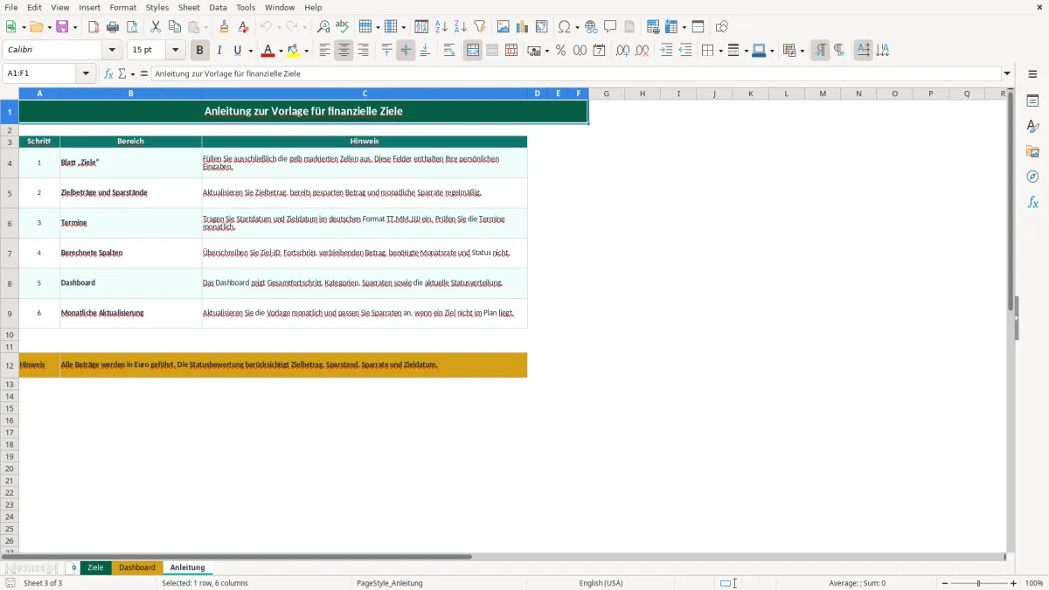Toggle Underline formatting

237,51
